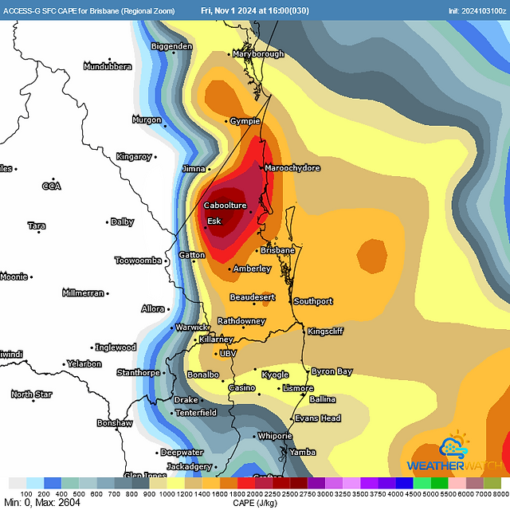Click the Murgon label
This screenshot has height=510, width=510.
147,120
